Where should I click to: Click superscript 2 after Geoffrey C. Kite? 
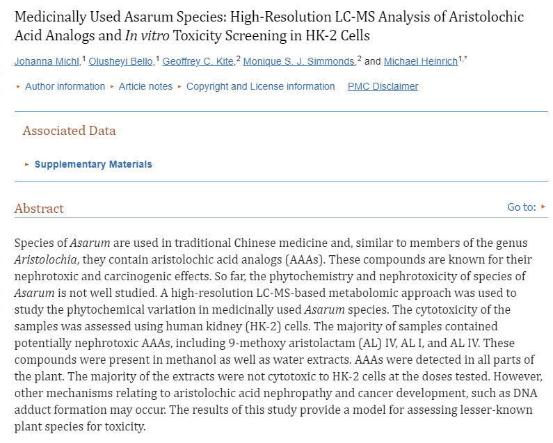(x=239, y=59)
